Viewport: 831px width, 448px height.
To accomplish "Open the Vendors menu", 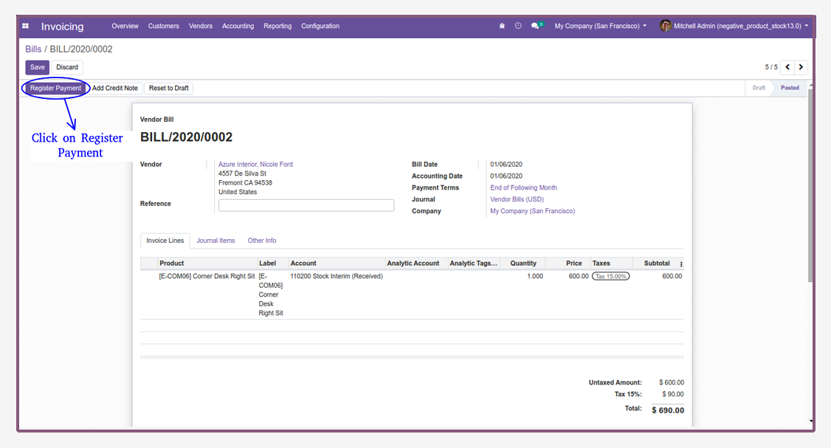I will [x=200, y=26].
